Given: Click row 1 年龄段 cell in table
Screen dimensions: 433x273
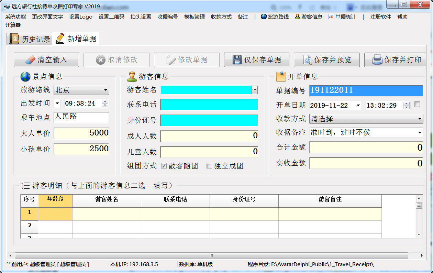Looking at the screenshot, I should coord(55,214).
